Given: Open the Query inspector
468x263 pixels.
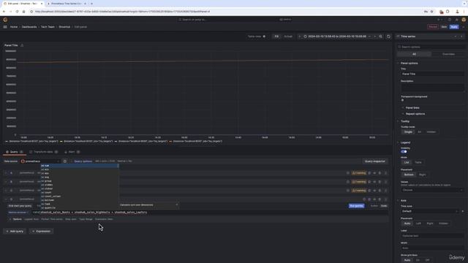Looking at the screenshot, I should tap(375, 161).
